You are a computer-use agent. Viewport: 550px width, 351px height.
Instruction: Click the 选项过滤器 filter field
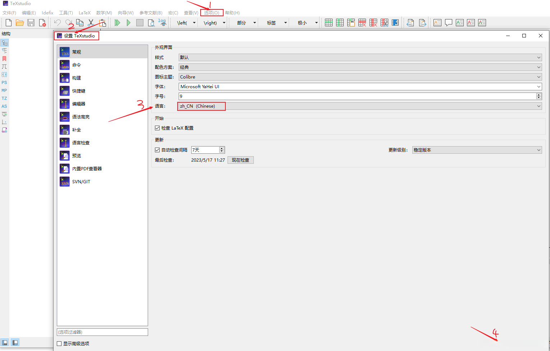point(102,332)
